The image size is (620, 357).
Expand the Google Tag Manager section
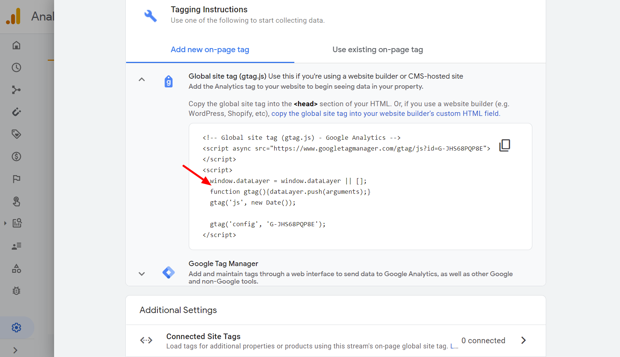[x=142, y=274]
